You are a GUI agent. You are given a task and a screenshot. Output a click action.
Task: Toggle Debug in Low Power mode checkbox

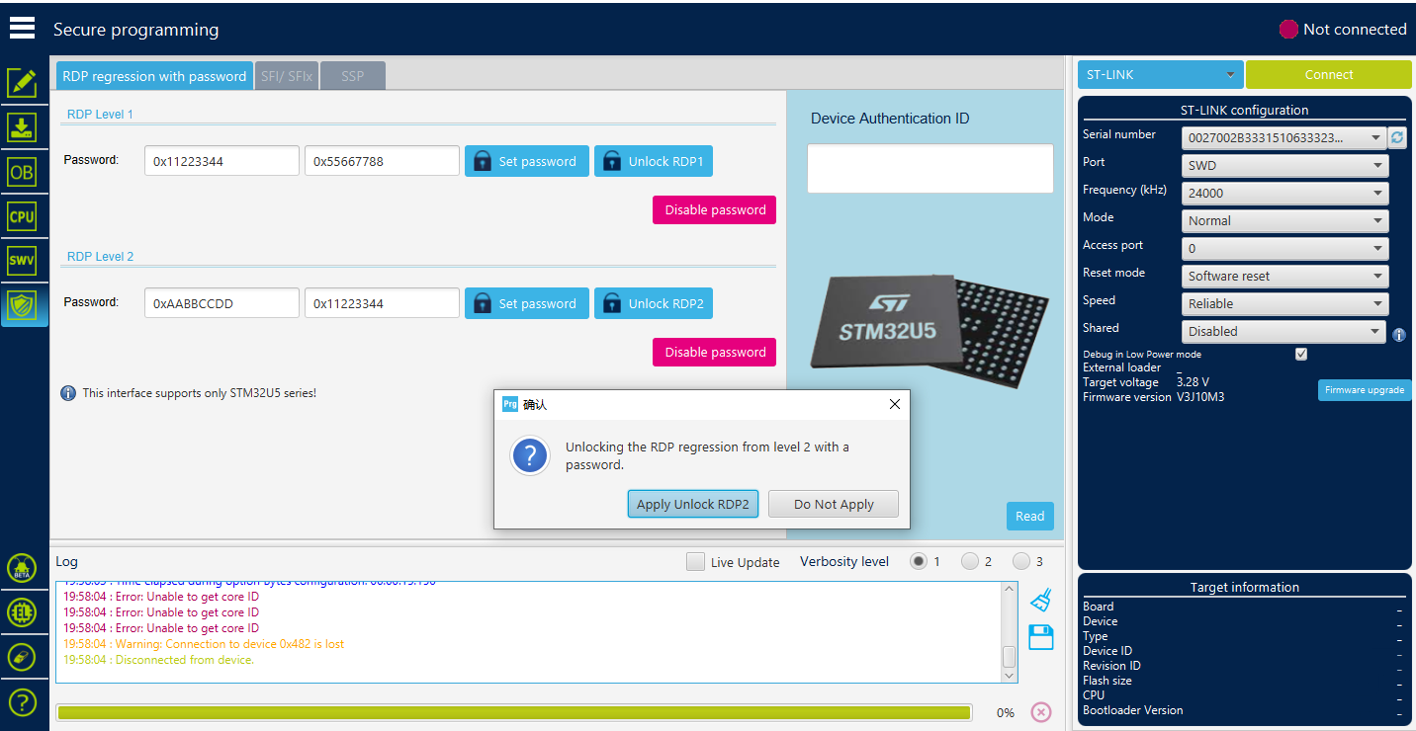[1301, 354]
